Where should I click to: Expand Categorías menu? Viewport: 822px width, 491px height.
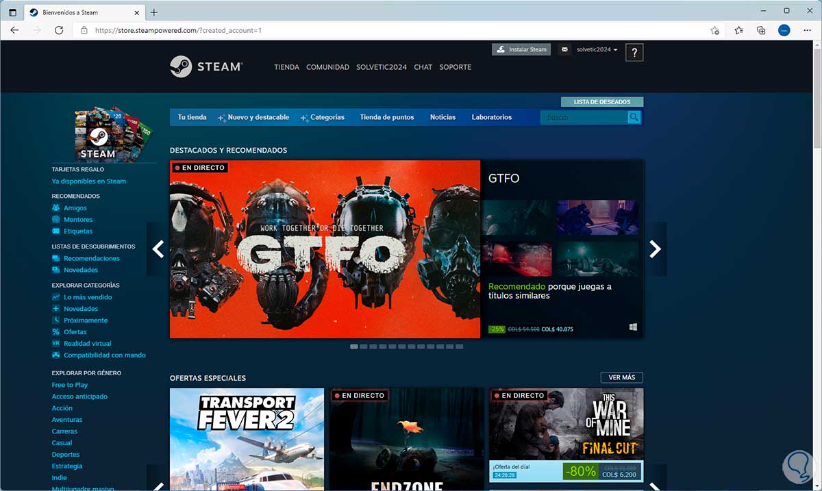click(x=323, y=117)
